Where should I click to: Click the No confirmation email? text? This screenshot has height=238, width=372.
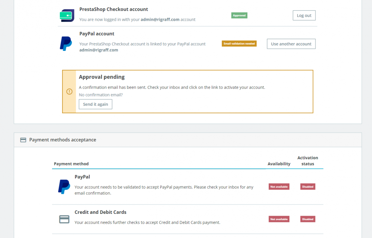coord(101,95)
